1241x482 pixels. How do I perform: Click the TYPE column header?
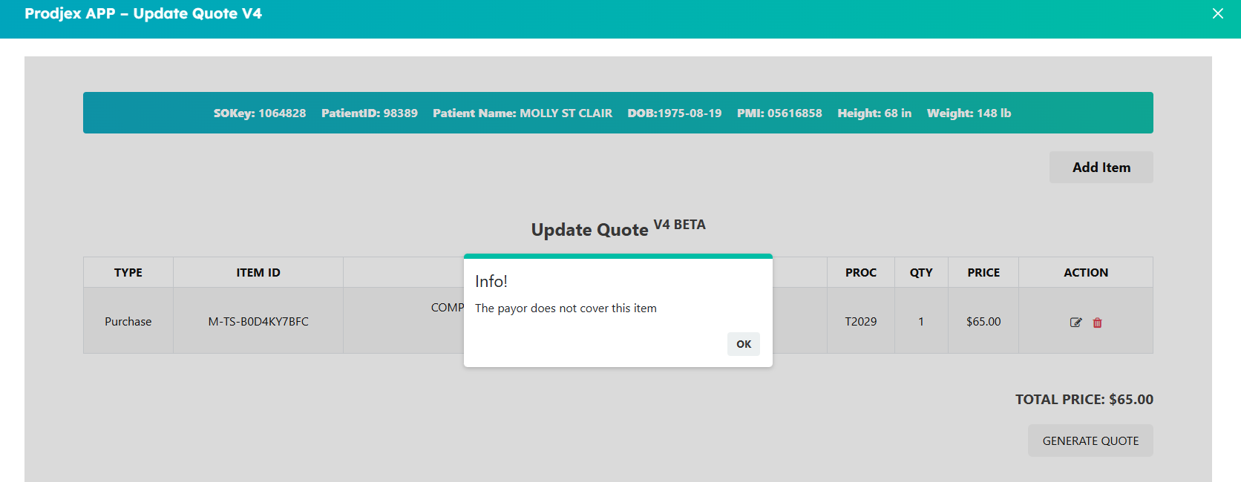click(128, 273)
